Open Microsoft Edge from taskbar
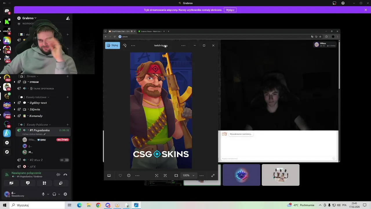Image resolution: width=371 pixels, height=209 pixels. point(79,205)
